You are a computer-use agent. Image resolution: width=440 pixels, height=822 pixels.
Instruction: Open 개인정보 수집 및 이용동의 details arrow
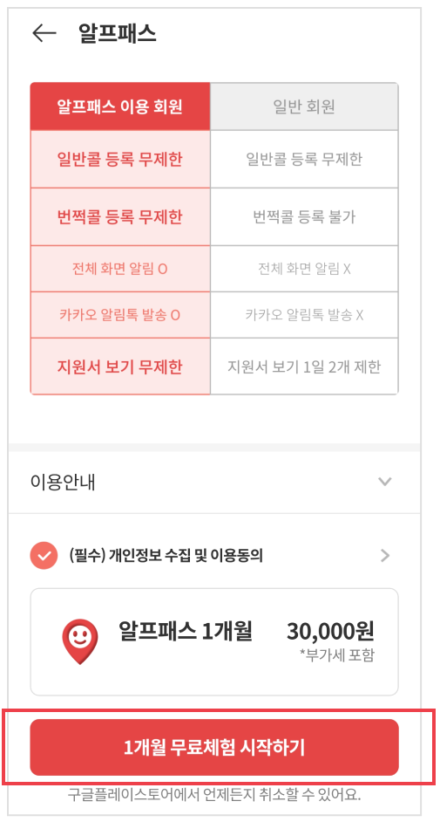point(385,556)
